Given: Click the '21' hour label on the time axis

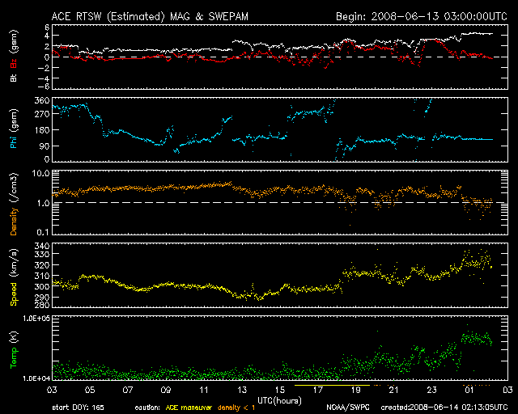Looking at the screenshot, I should tap(394, 391).
